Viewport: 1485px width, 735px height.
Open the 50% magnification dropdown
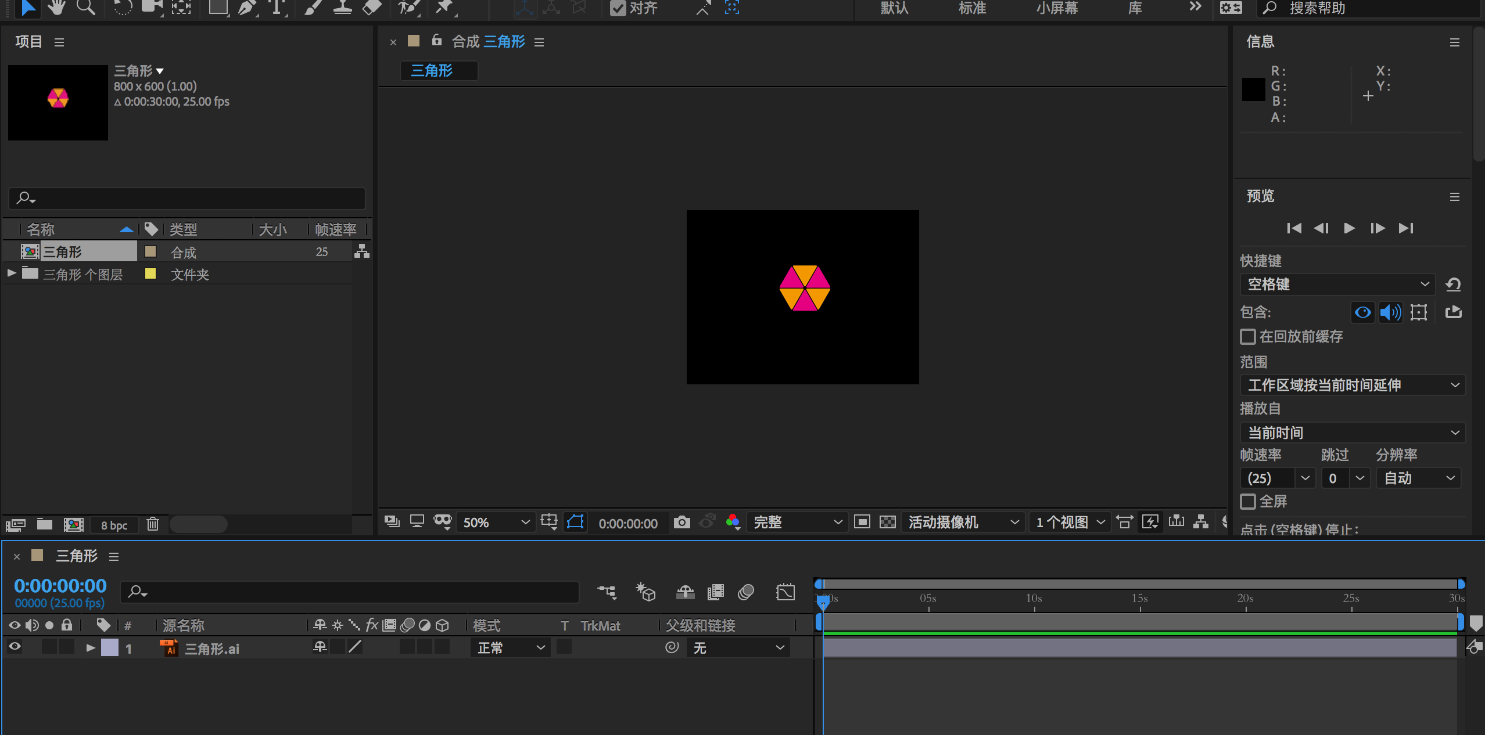pos(496,523)
